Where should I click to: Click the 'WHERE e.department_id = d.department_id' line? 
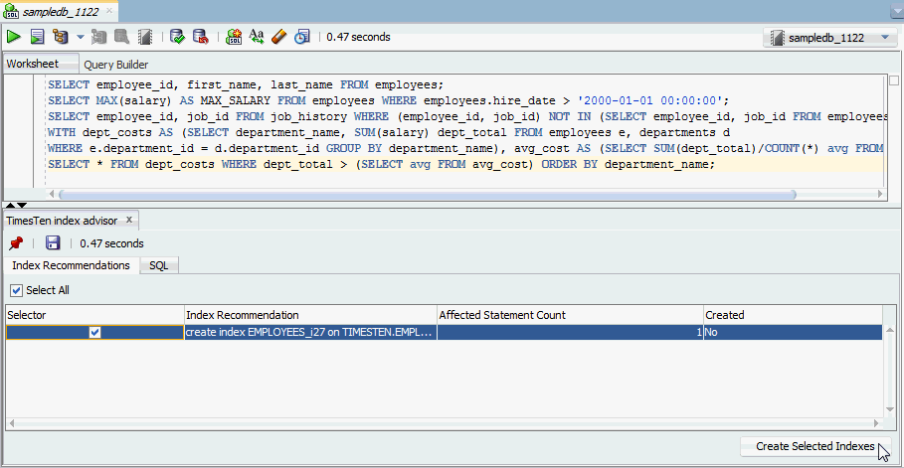tap(465, 149)
